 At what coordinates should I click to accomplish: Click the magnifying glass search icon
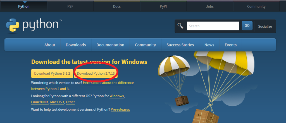pos(180,26)
